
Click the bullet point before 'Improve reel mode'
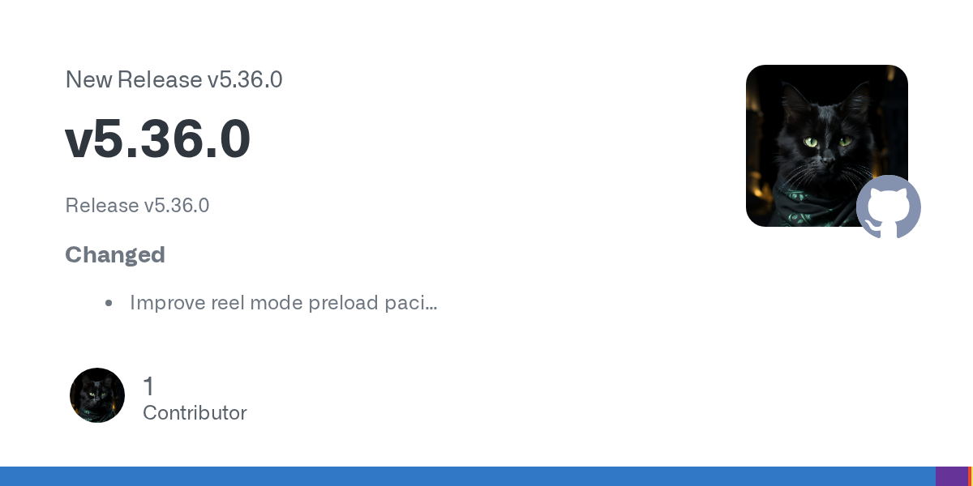pos(109,303)
